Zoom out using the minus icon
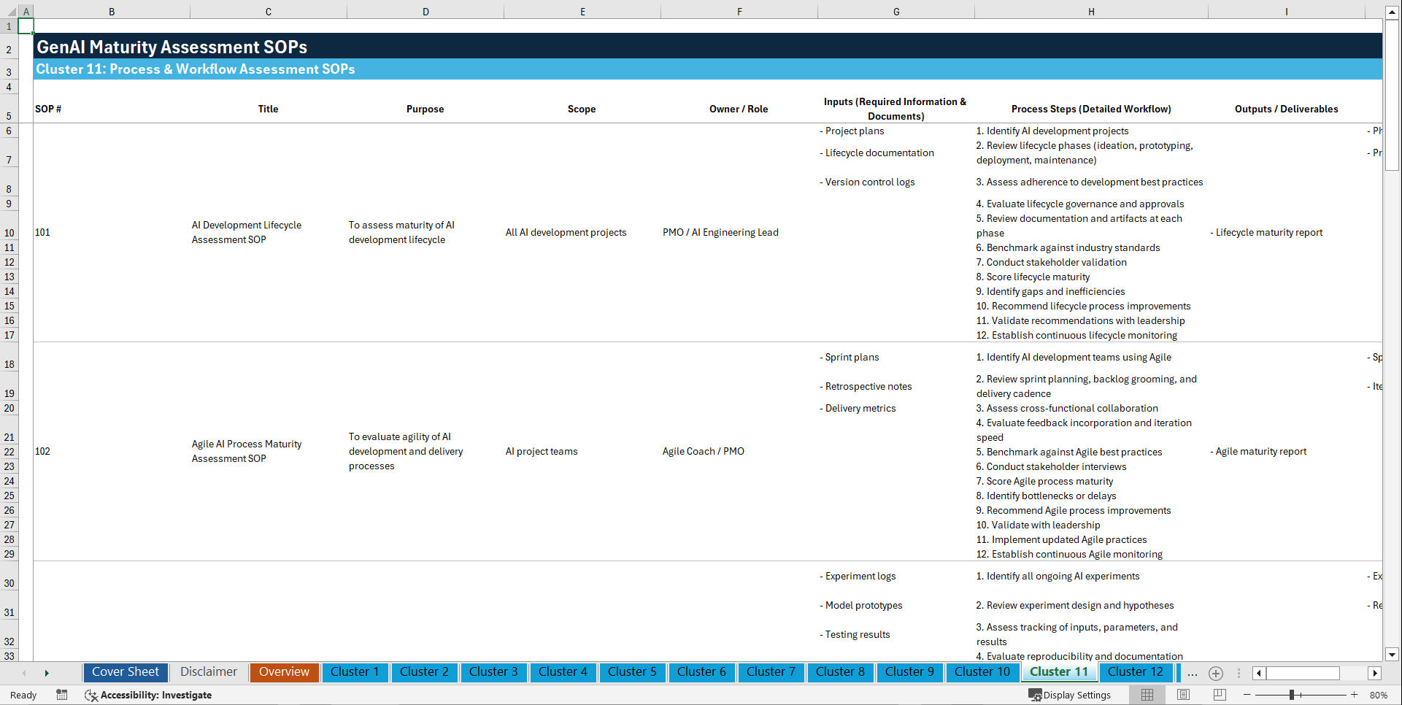 [1248, 695]
